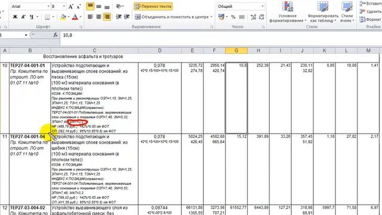Select column D header
The width and height of the screenshot is (382, 215).
pyautogui.click(x=159, y=50)
